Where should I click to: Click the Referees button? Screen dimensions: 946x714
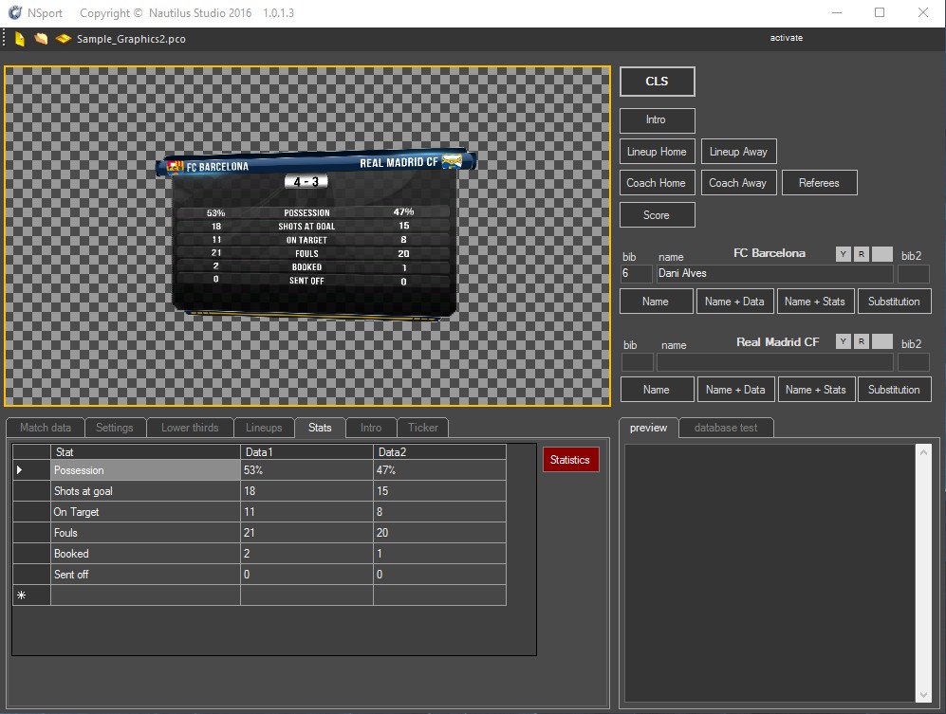pos(819,183)
